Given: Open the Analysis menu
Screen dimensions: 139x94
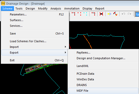Looking at the screenshot, I should 56,8.
